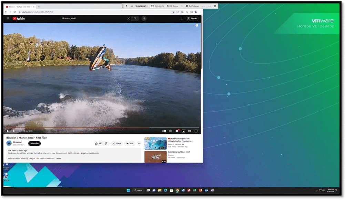Share the video
The width and height of the screenshot is (346, 200).
pos(116,143)
